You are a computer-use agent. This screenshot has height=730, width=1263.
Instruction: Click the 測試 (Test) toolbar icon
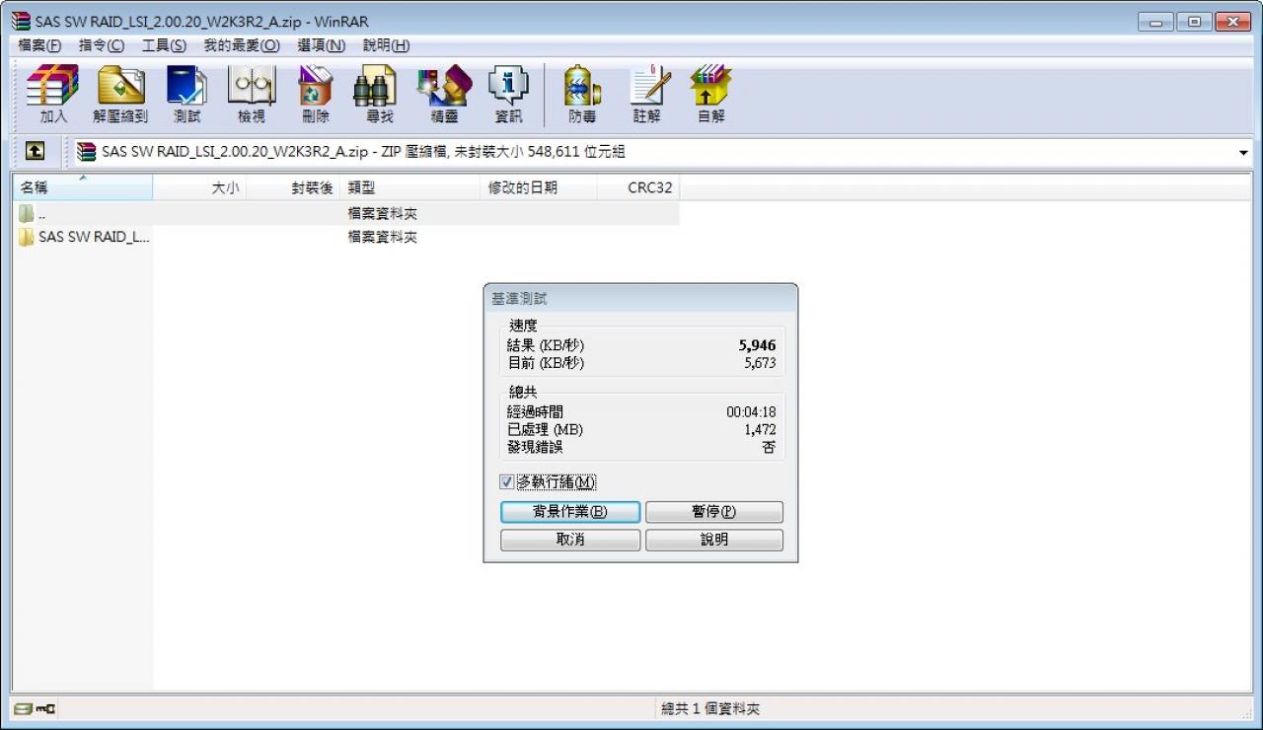(186, 95)
